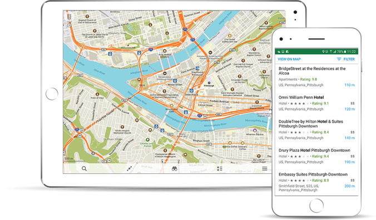The image size is (376, 220).
Task: Select Embassy Suites Pittsburgh-Downtown result
Action: click(316, 182)
